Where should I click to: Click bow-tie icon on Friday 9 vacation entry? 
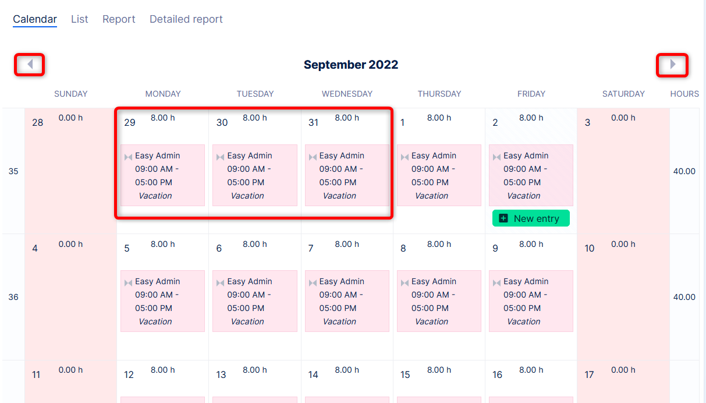click(x=496, y=282)
